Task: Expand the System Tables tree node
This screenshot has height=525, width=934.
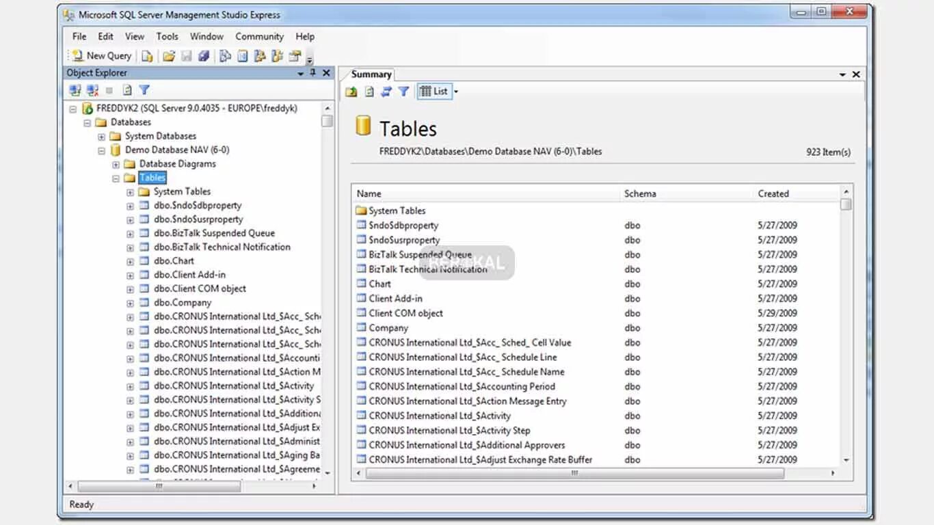Action: [130, 192]
